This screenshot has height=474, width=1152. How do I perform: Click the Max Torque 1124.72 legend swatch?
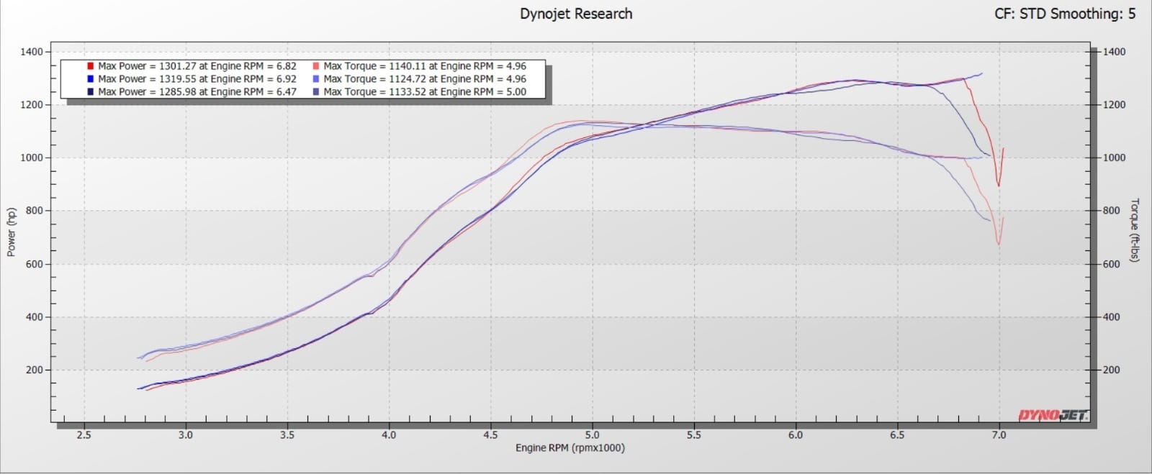(x=316, y=79)
